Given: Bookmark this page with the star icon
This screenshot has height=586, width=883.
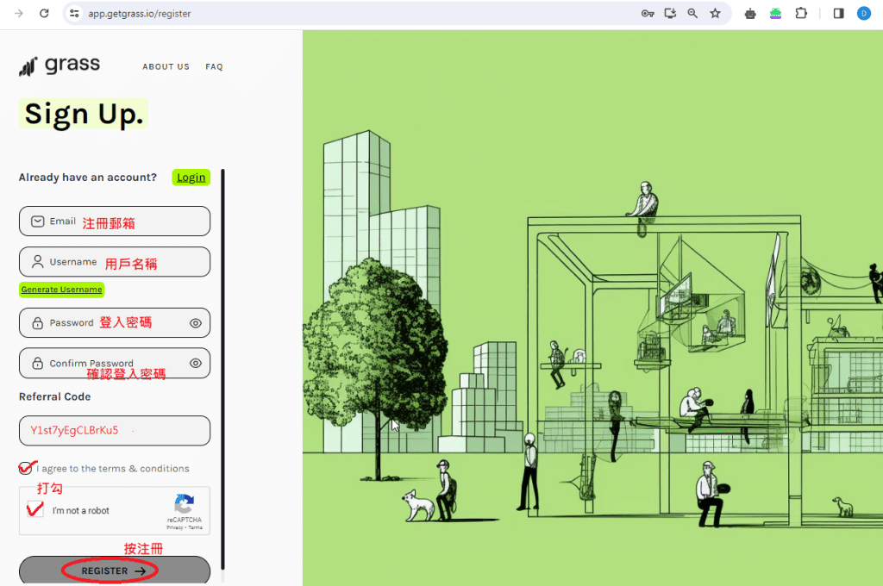Looking at the screenshot, I should [715, 14].
